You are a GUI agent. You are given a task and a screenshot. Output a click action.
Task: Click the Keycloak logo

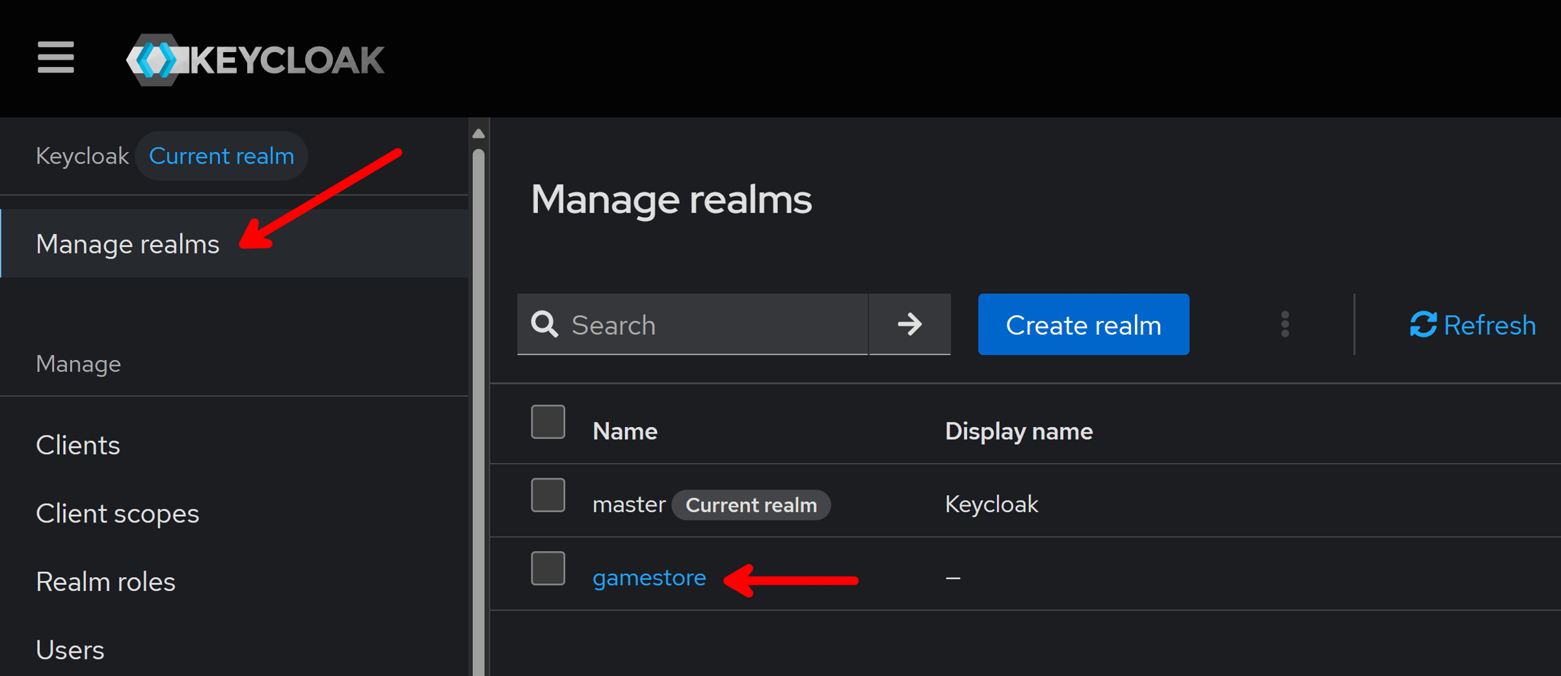tap(255, 60)
